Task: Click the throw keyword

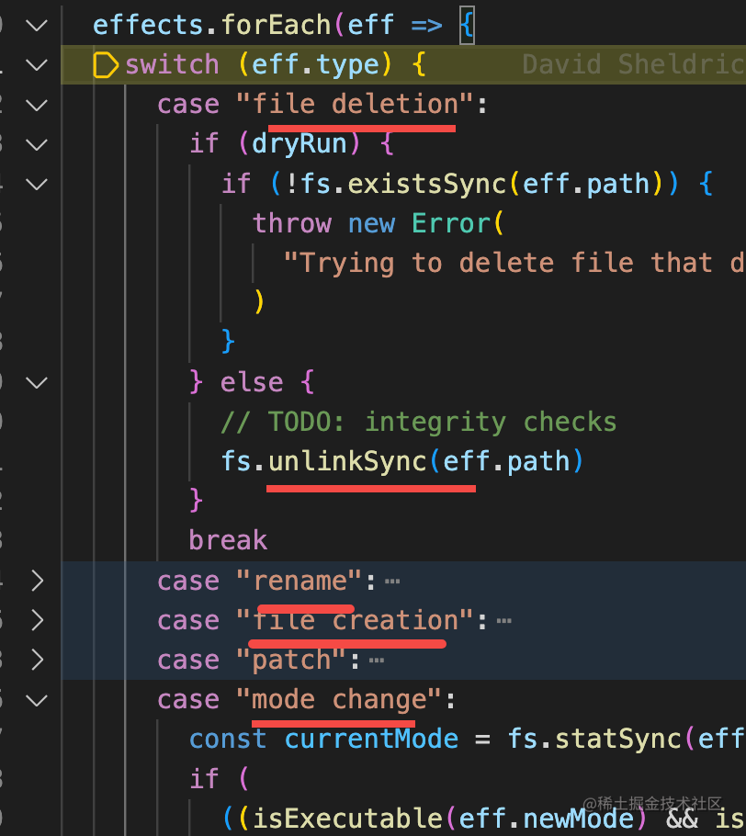Action: [291, 223]
